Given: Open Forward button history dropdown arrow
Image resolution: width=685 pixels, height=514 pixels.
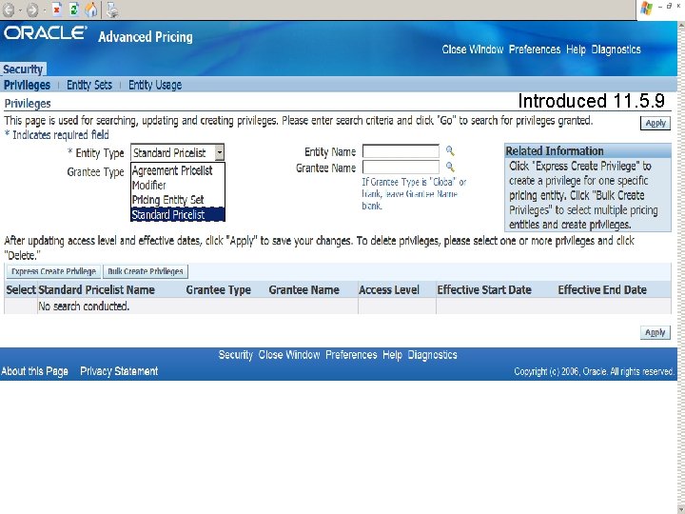Looking at the screenshot, I should click(44, 10).
